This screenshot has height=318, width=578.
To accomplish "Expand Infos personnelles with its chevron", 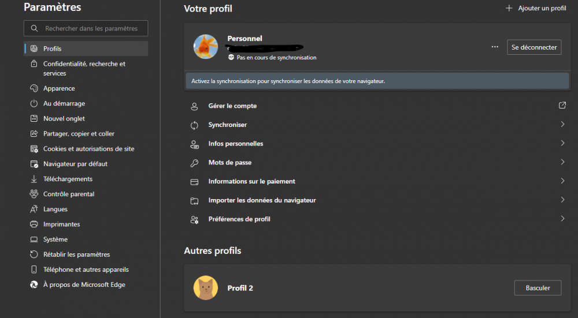I will point(562,143).
